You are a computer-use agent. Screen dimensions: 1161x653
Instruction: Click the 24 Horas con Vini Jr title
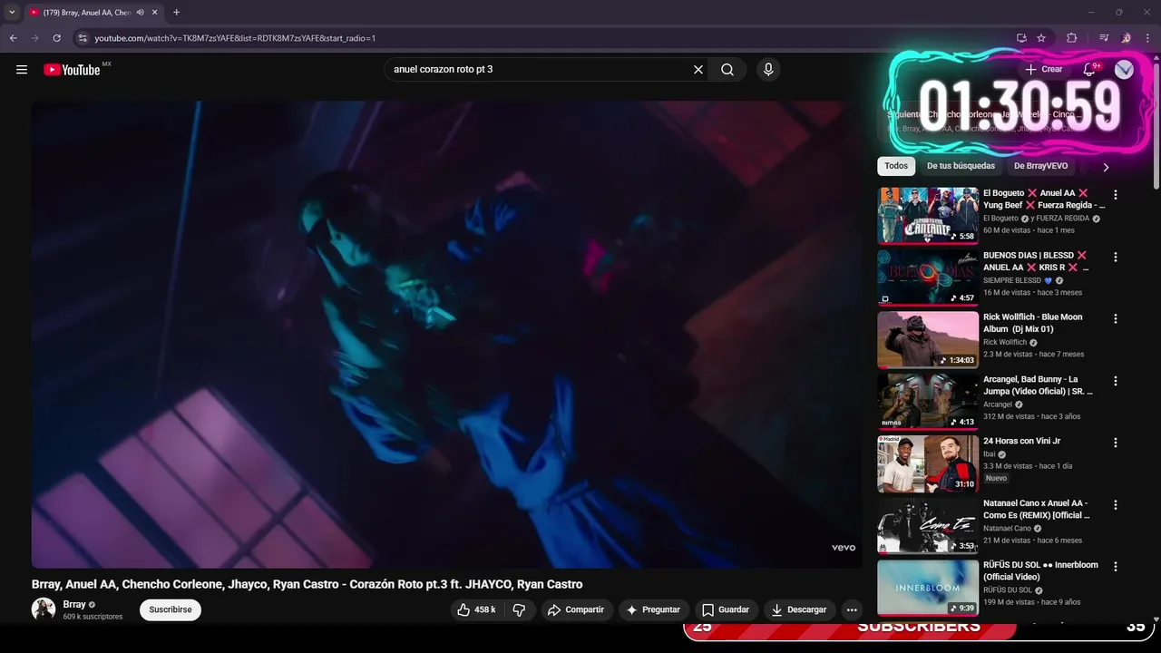tap(1021, 441)
